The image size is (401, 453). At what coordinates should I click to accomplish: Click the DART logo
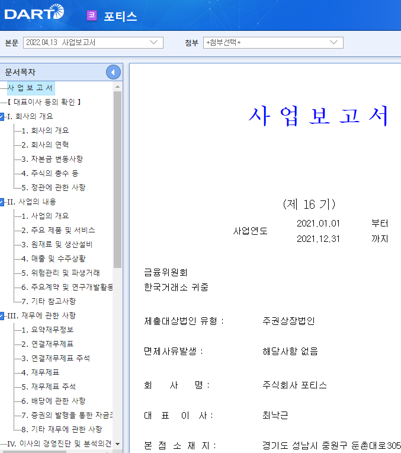coord(34,12)
